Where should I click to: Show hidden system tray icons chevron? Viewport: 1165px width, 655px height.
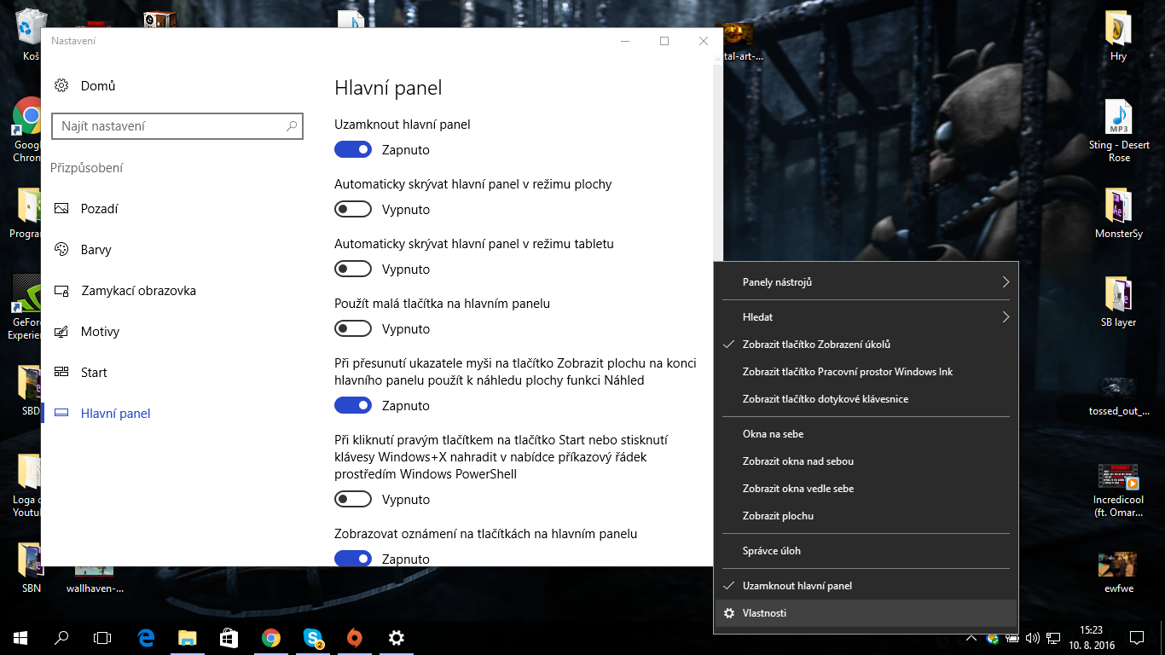tap(971, 638)
